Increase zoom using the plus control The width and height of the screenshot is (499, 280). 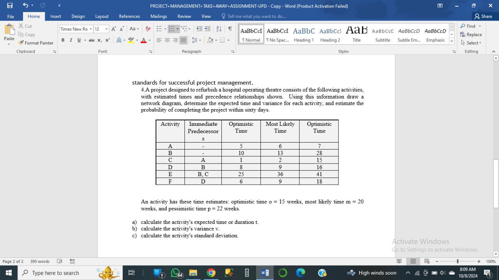pyautogui.click(x=478, y=261)
